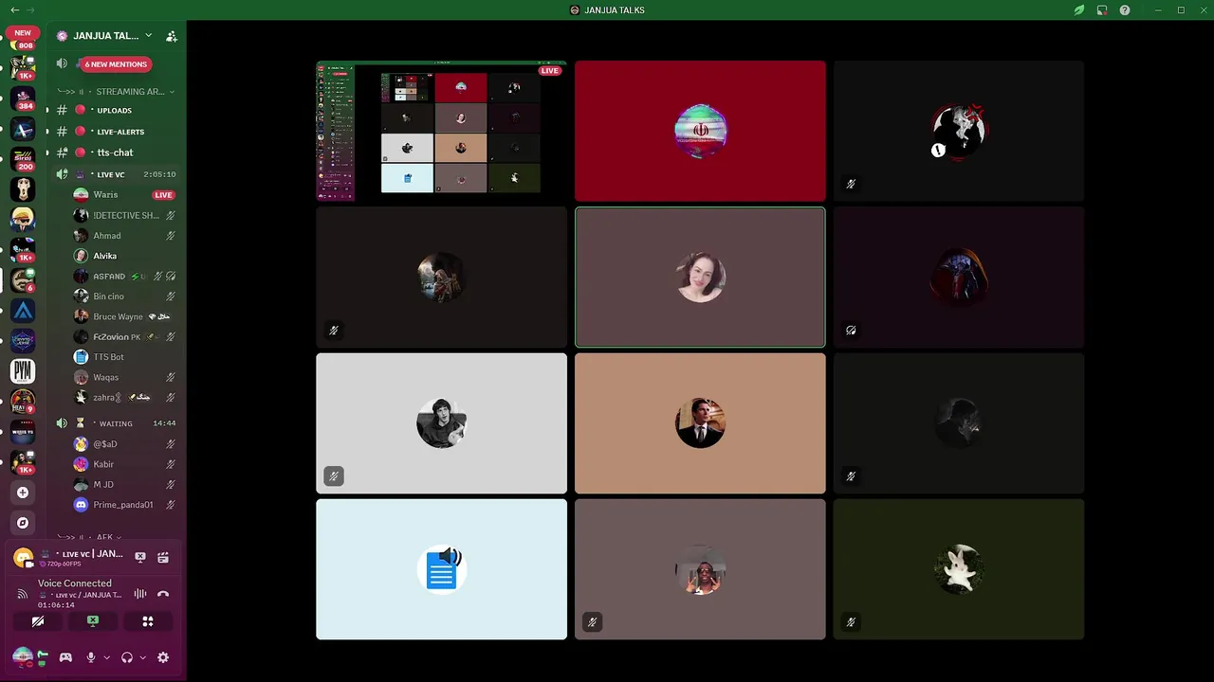Open the UPLOADS channel
This screenshot has height=682, width=1214.
point(116,111)
